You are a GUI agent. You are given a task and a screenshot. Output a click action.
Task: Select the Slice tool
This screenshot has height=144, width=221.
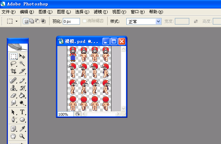tap(22, 71)
